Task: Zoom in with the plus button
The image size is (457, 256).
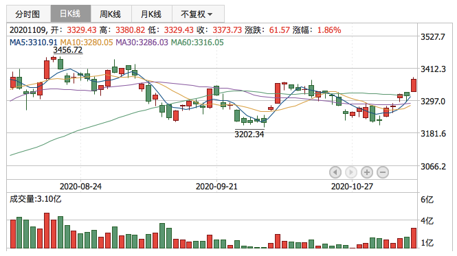Action: [x=367, y=172]
